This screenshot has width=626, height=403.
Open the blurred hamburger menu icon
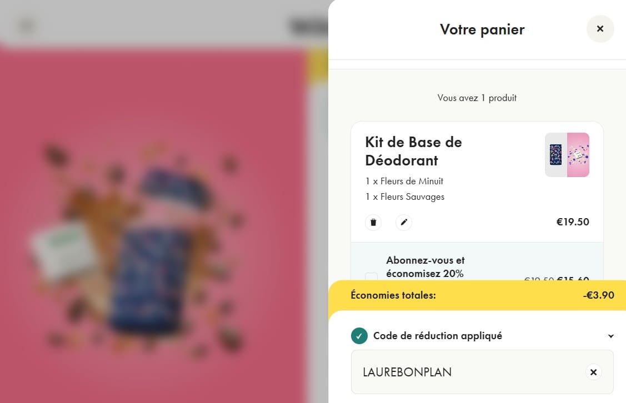coord(26,26)
